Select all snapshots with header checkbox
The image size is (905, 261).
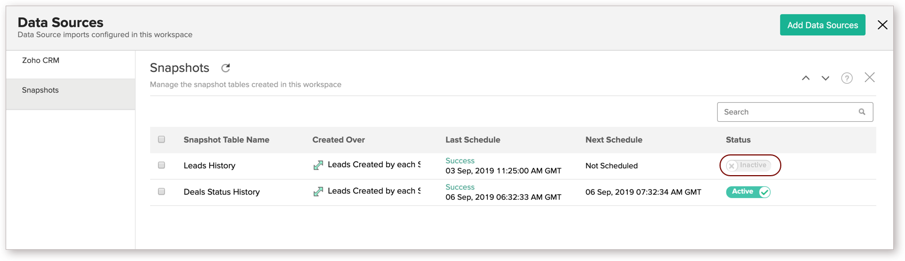coord(161,139)
